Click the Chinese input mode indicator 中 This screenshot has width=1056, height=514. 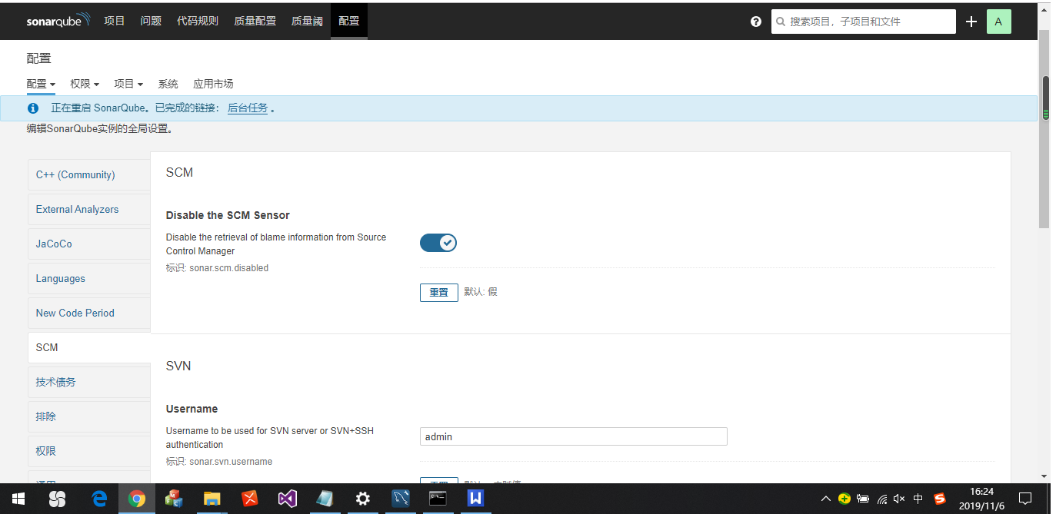tap(918, 499)
